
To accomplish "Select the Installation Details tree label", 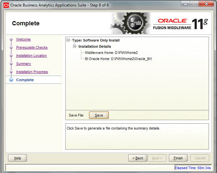I will coord(95,46).
